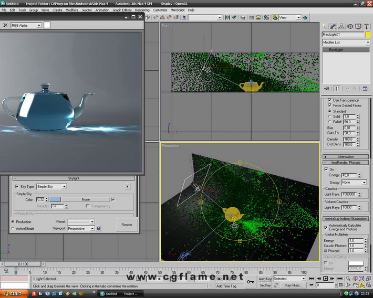Viewport: 373px width, 298px height.
Task: Click the Pin Stack icon under modifier stack
Action: (x=327, y=88)
